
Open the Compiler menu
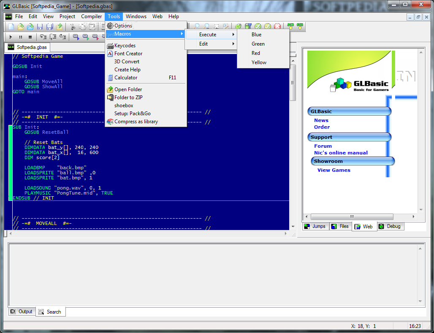91,16
